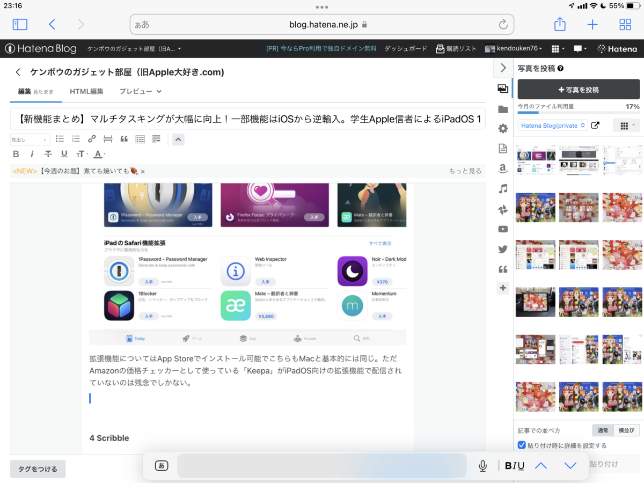Insert a hyperlink using the link icon

[x=92, y=139]
